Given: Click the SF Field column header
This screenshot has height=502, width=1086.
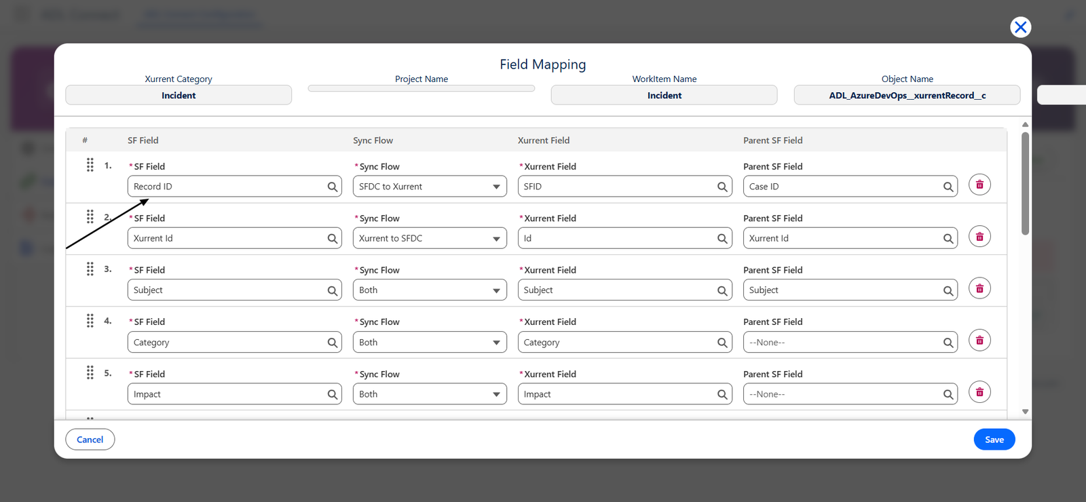Looking at the screenshot, I should [x=143, y=140].
